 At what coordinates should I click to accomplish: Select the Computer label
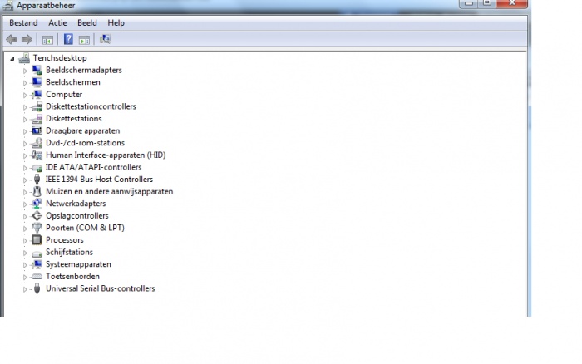[64, 95]
